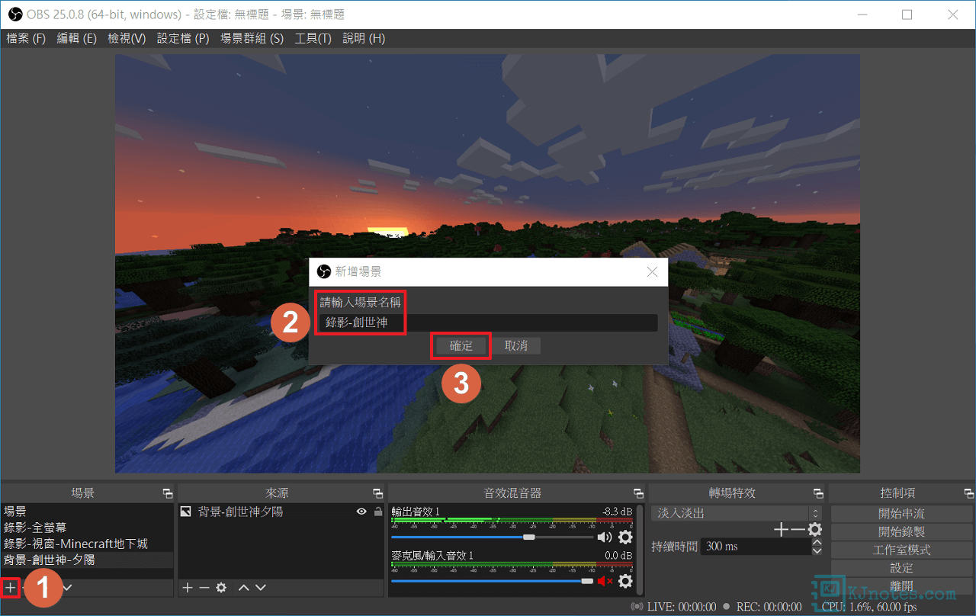976x616 pixels.
Task: Select scene named 場景
Action: [88, 512]
